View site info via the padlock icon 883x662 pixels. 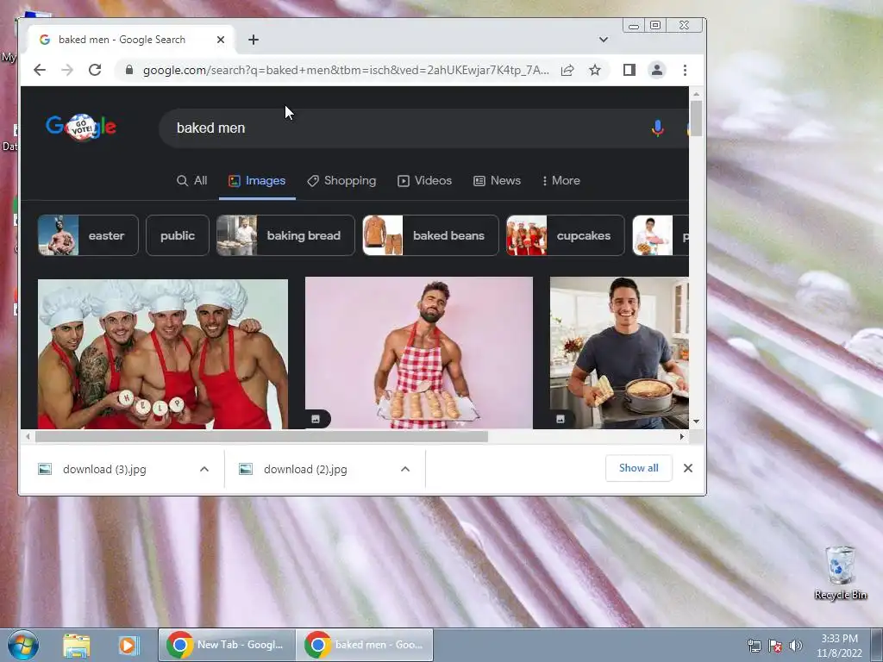click(129, 70)
